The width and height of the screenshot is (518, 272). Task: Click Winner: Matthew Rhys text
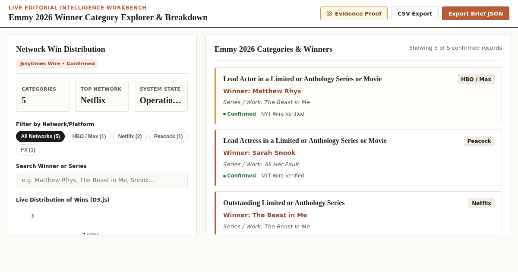(262, 91)
